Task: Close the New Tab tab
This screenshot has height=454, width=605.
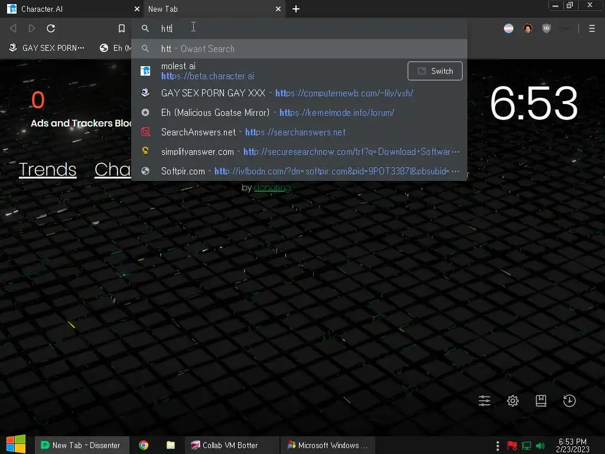Action: (x=278, y=9)
